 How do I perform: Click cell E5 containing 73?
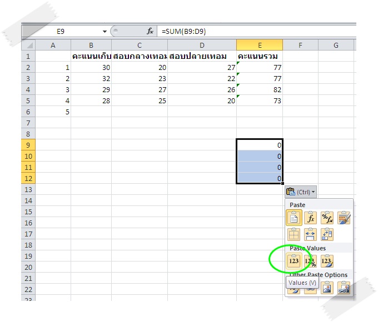(x=260, y=100)
